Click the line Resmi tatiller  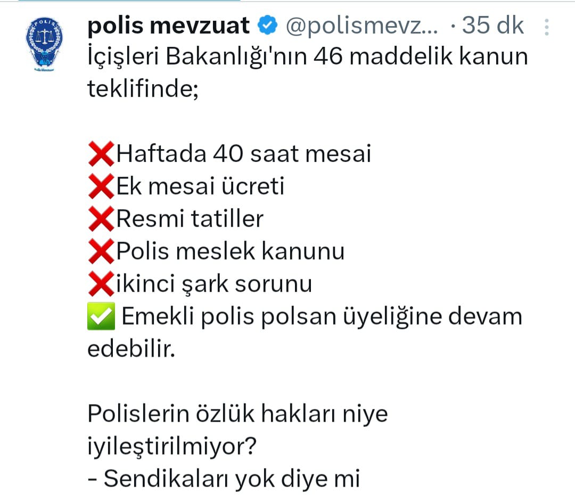[x=190, y=219]
